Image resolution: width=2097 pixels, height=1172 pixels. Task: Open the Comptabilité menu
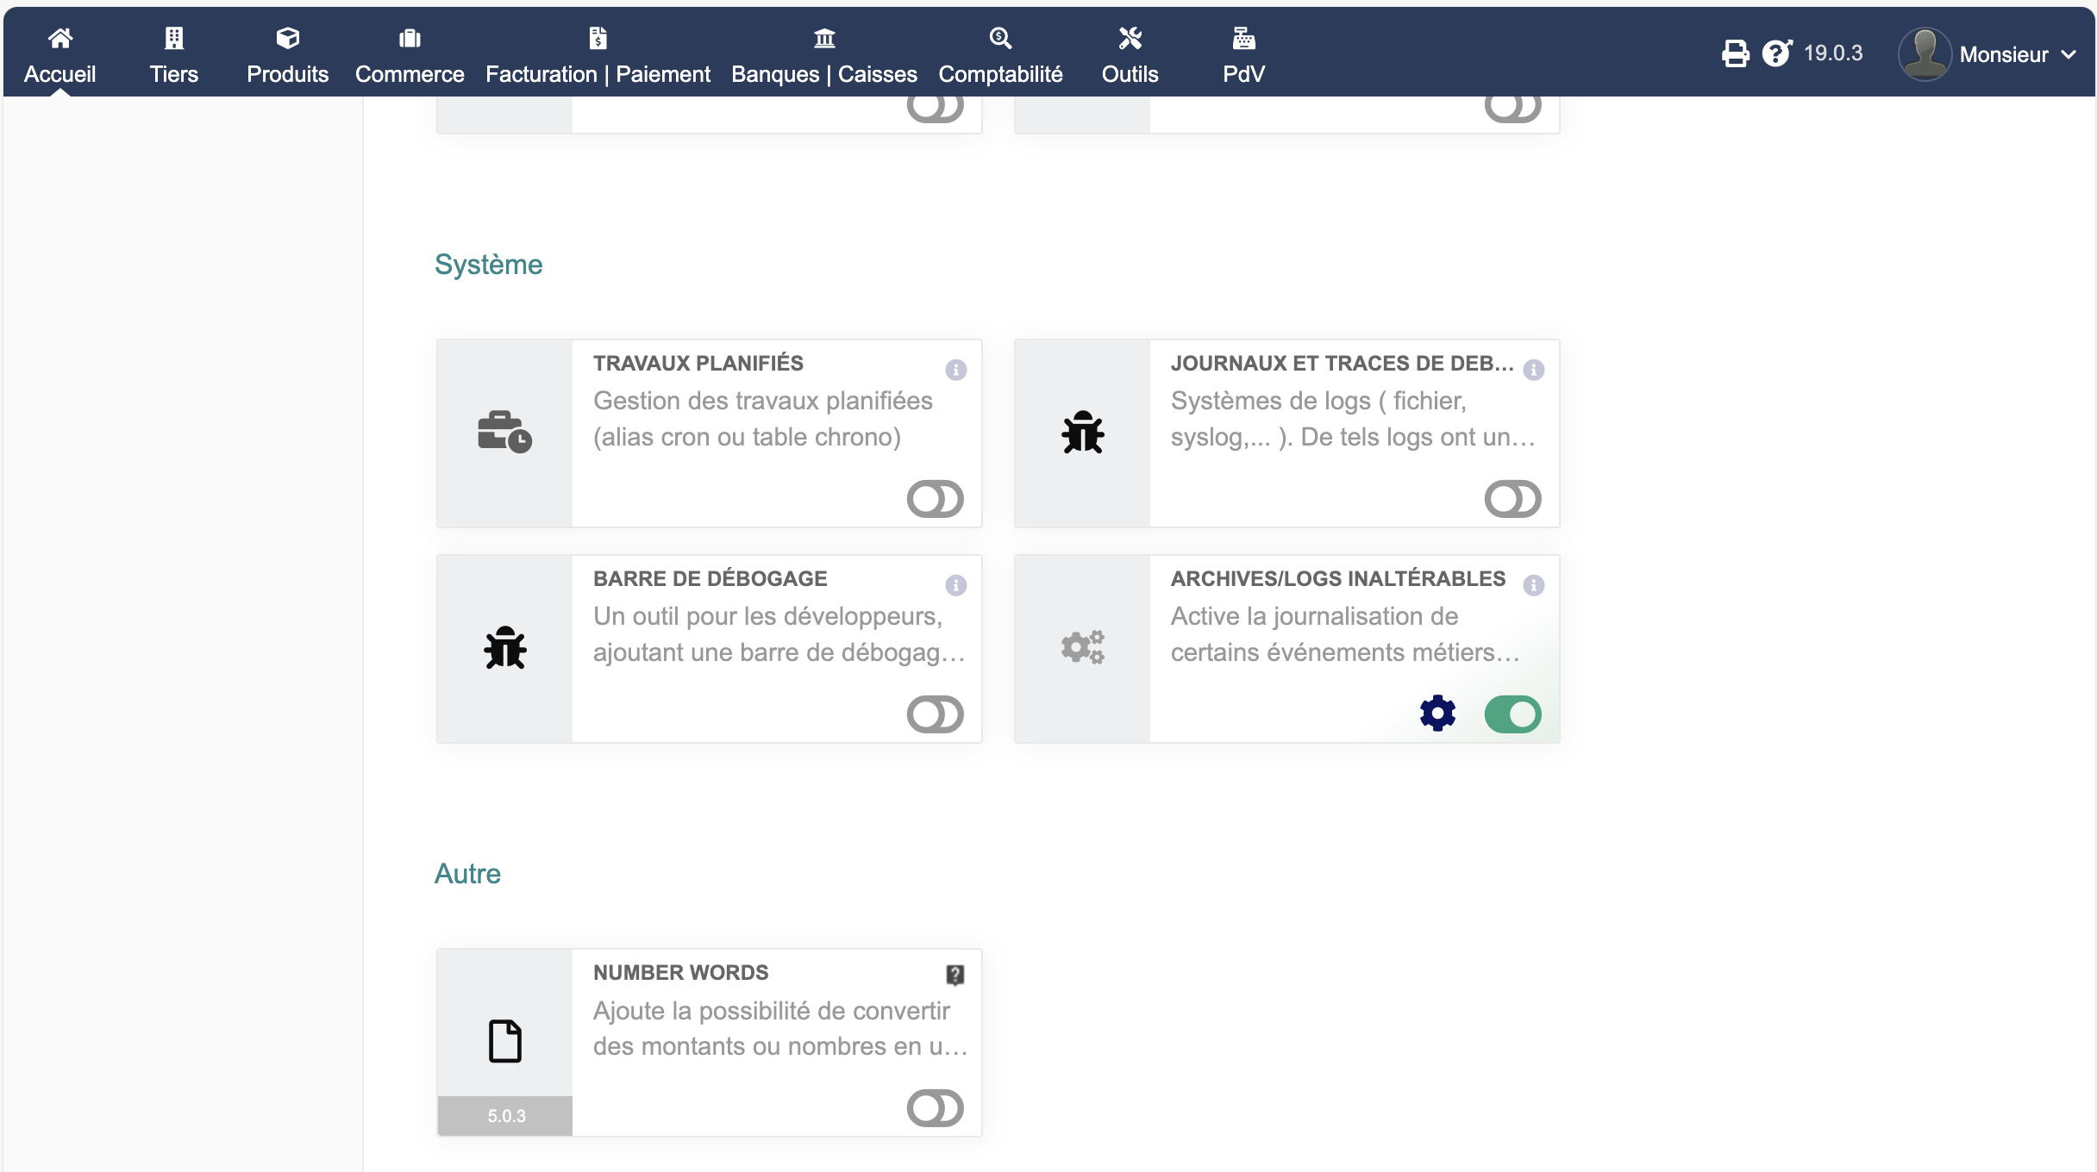pos(1000,55)
